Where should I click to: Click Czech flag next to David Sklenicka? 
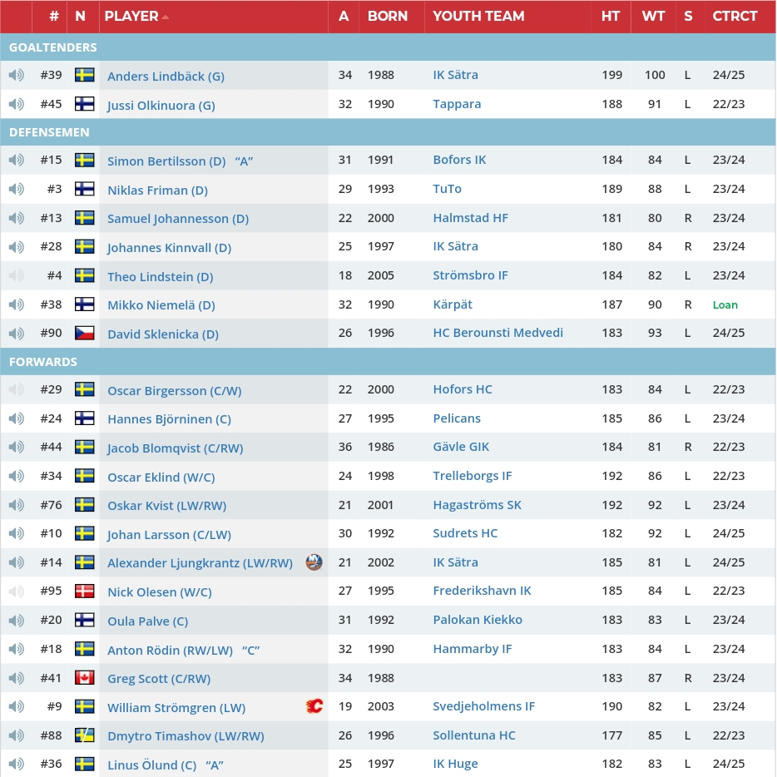(84, 334)
